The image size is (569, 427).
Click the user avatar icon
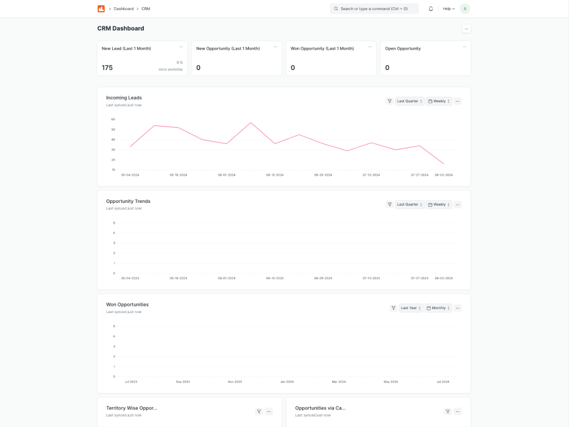465,9
